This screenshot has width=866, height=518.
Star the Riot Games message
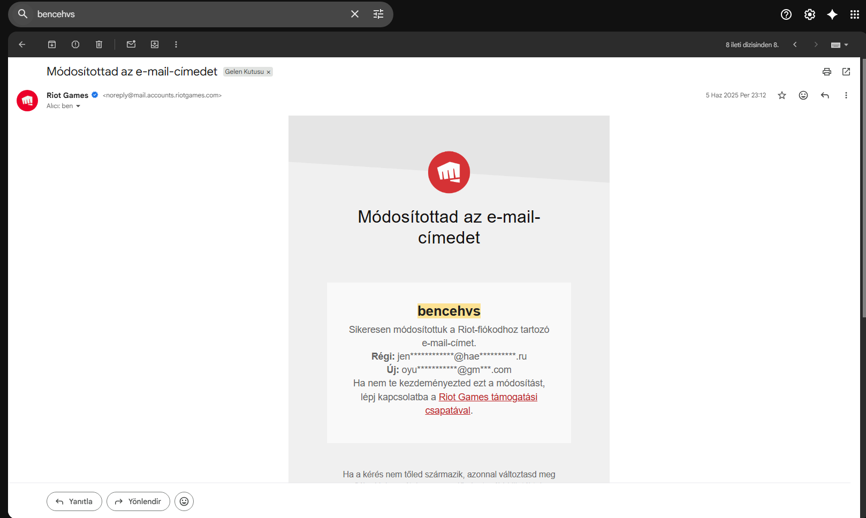click(782, 95)
